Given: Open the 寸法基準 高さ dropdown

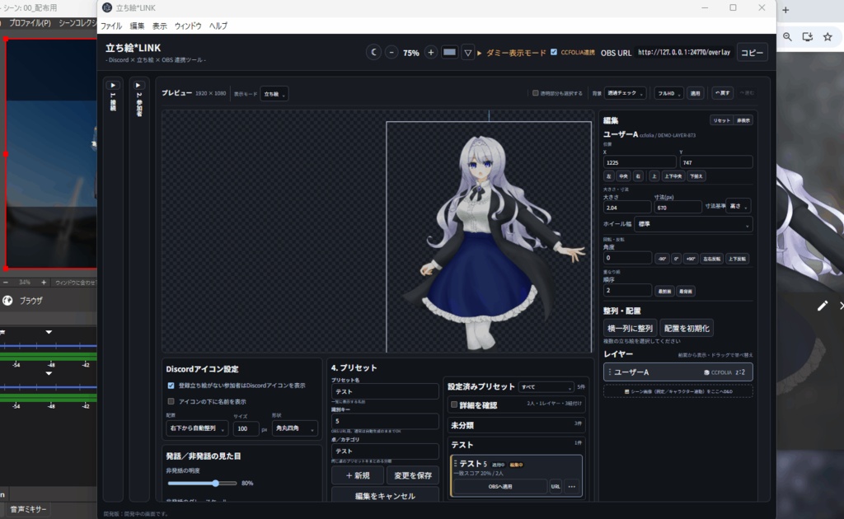Looking at the screenshot, I should pos(738,206).
